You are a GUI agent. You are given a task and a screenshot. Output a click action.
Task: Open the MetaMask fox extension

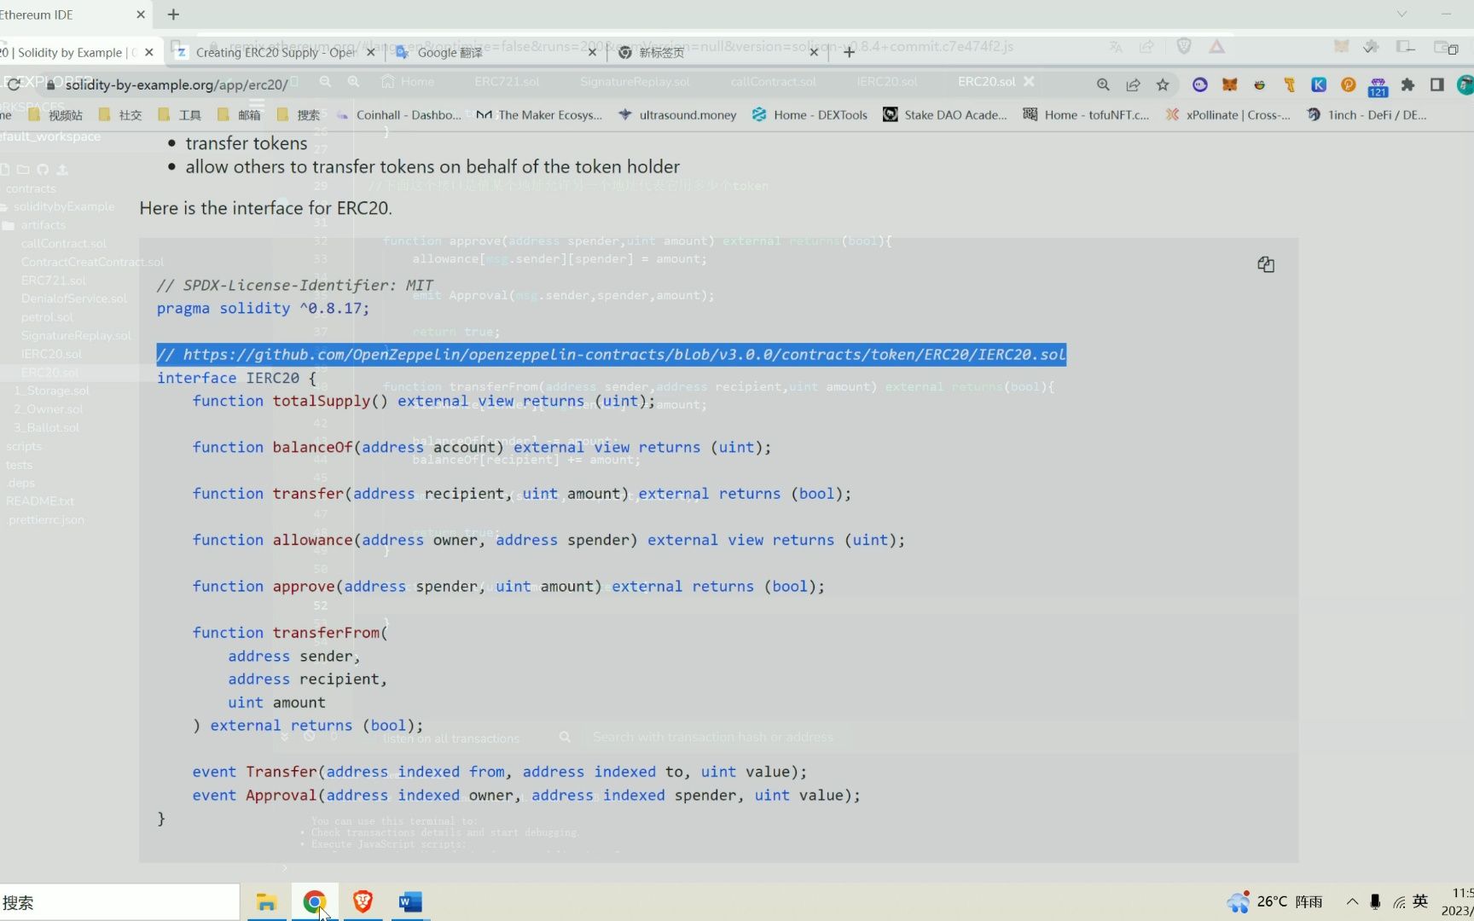(x=1229, y=84)
